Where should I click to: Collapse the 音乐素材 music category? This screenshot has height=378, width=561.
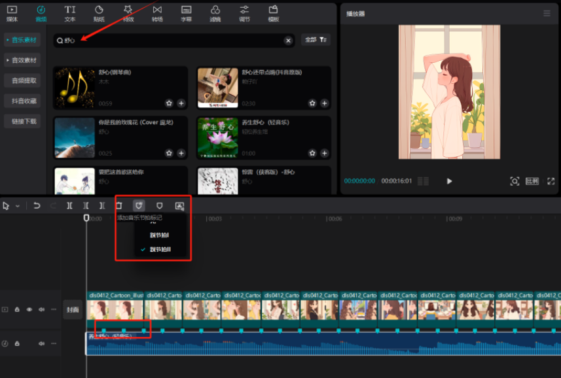[x=22, y=40]
